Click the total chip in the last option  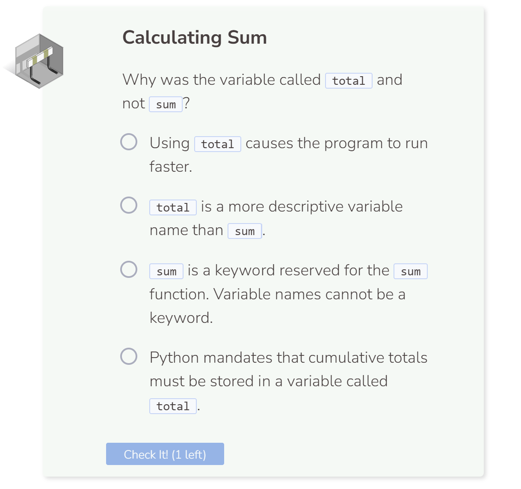[x=173, y=406]
